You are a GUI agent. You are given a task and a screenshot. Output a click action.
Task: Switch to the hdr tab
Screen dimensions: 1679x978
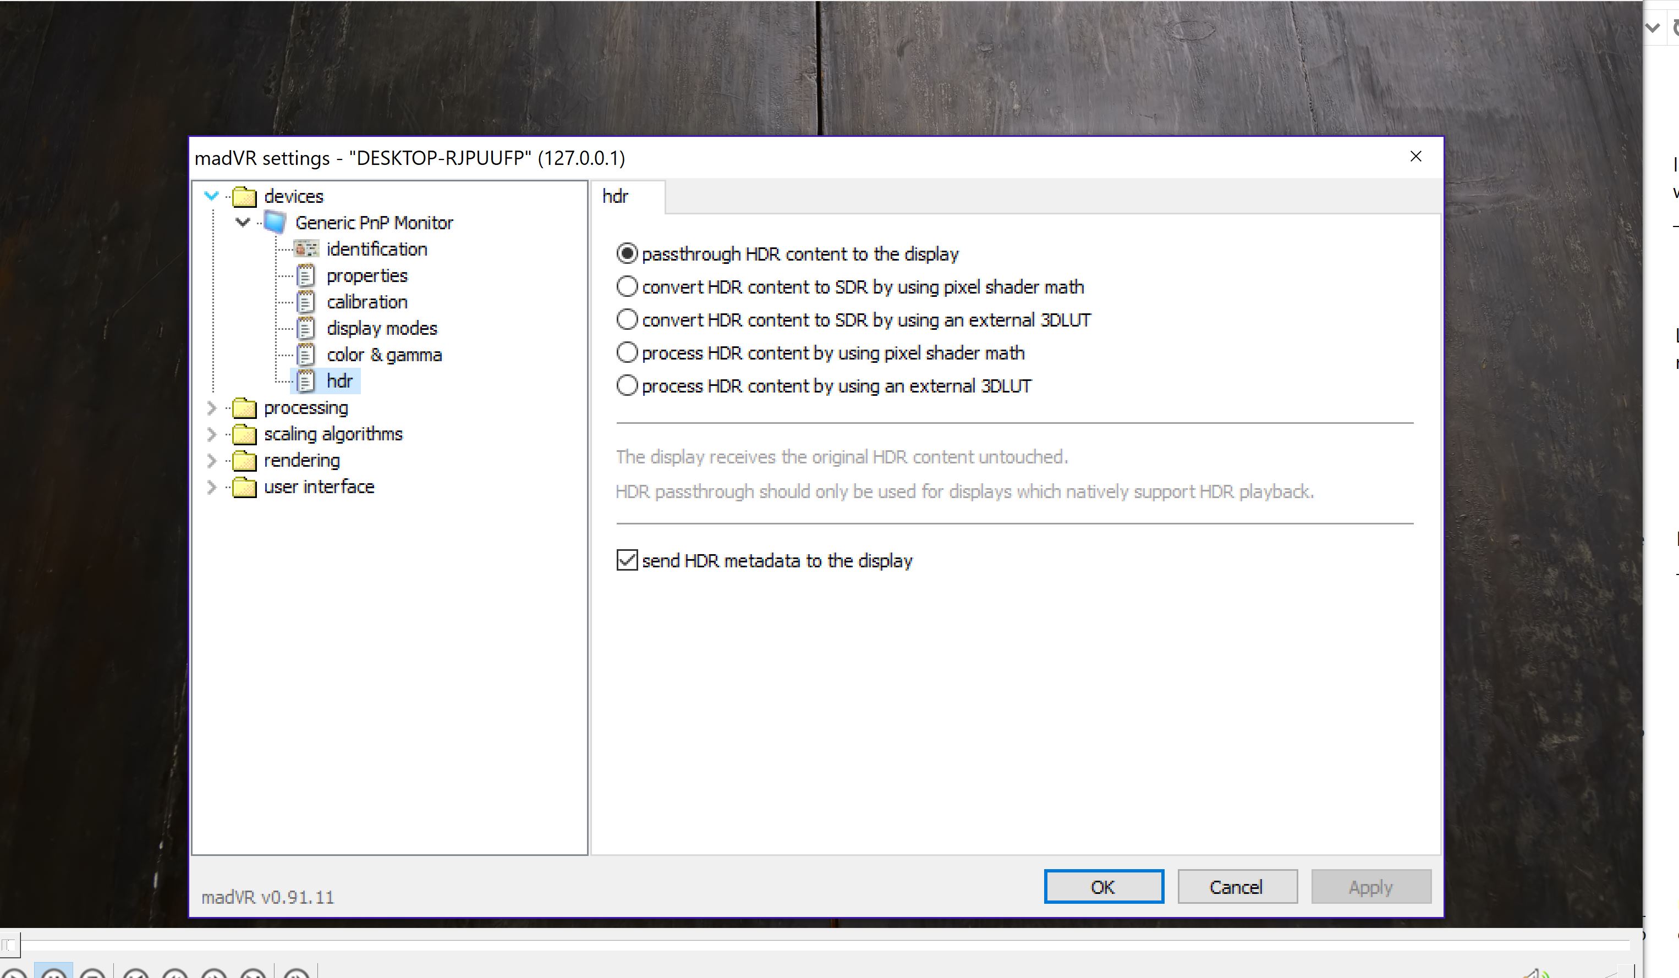(x=628, y=197)
